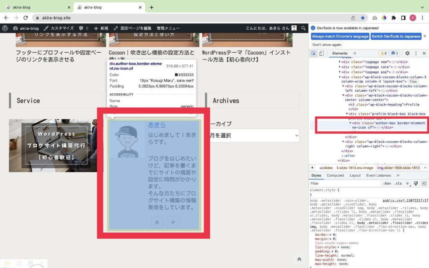
Task: Open DevTools settings gear
Action: (407, 53)
